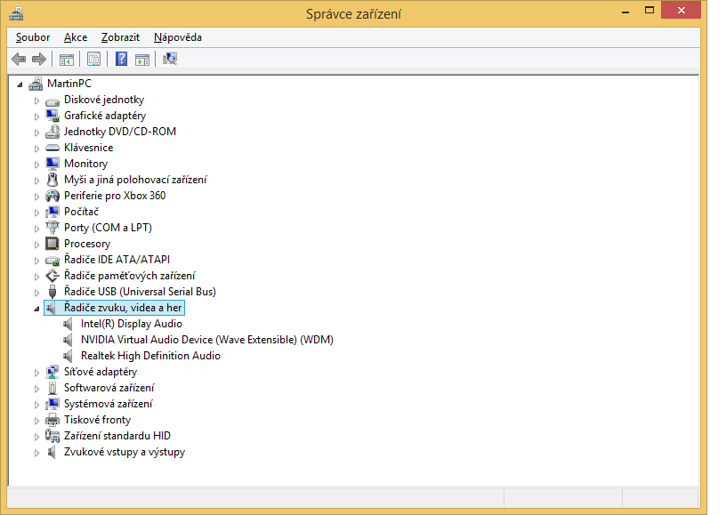Screen dimensions: 726x515
Task: Collapse the MartinPC root node
Action: pyautogui.click(x=20, y=84)
